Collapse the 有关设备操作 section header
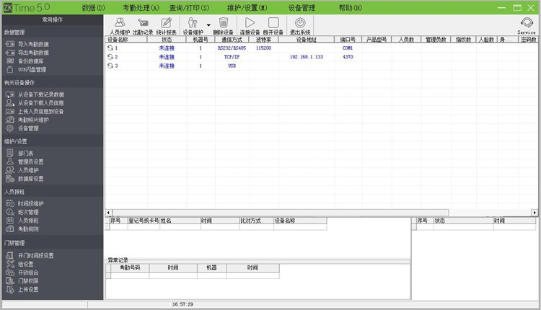The width and height of the screenshot is (541, 310). 53,82
